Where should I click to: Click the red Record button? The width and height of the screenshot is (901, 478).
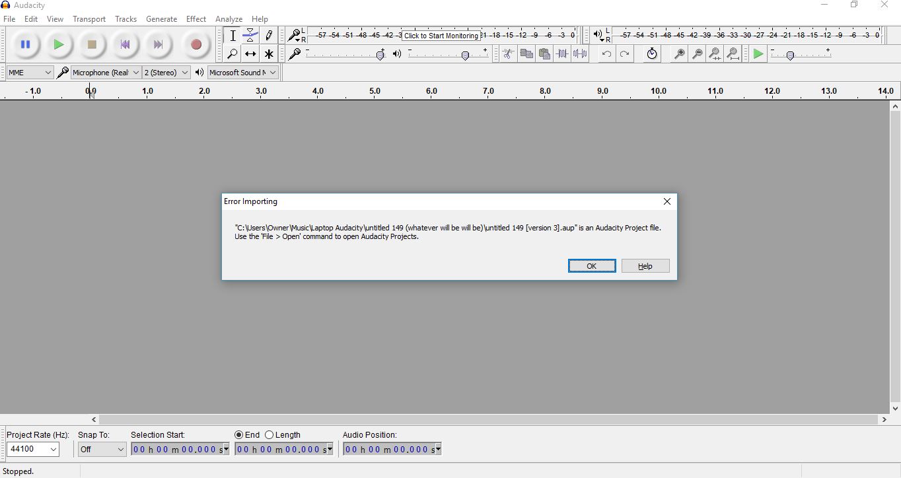(x=196, y=45)
